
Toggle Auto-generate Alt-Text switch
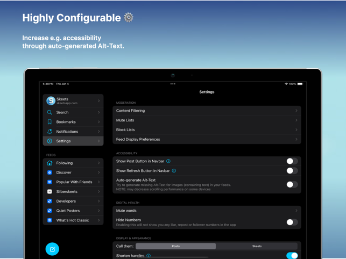(292, 184)
